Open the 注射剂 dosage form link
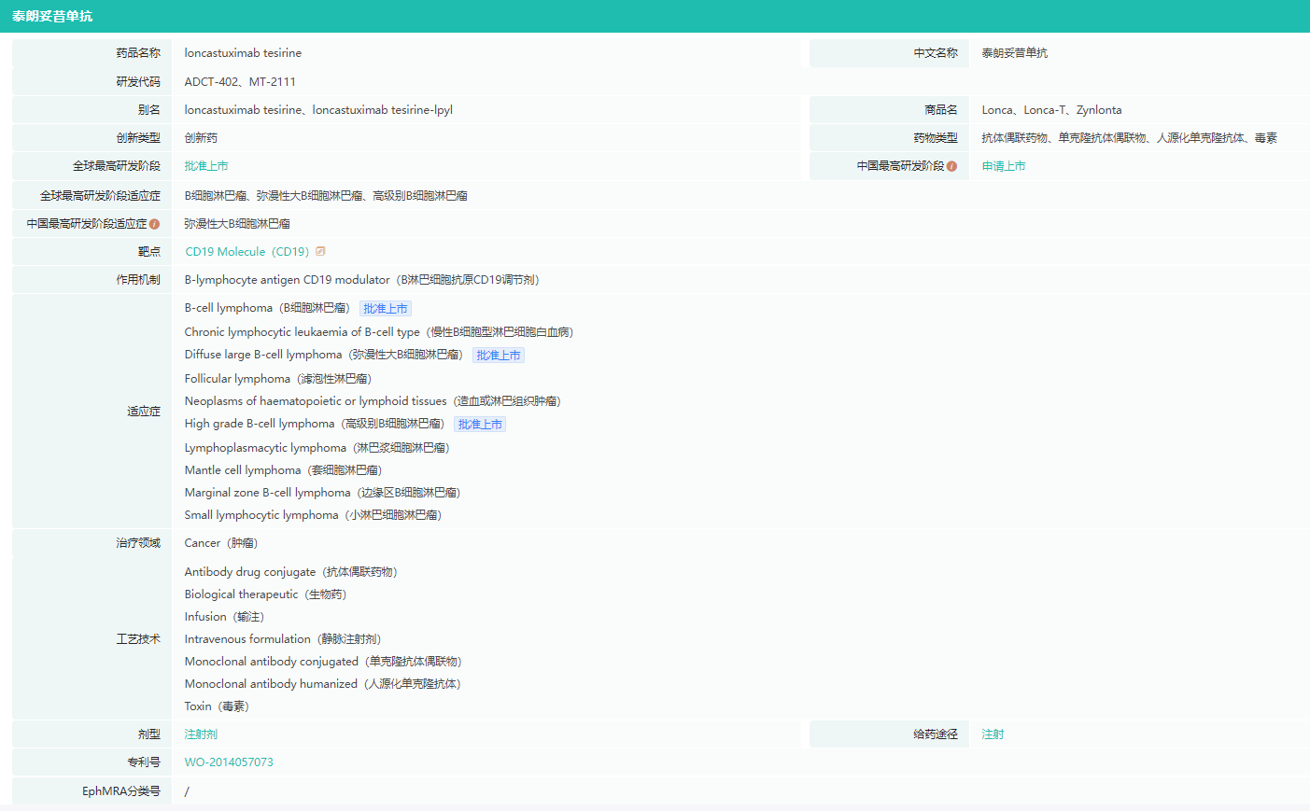Screen dimensions: 1310x811 [x=201, y=734]
